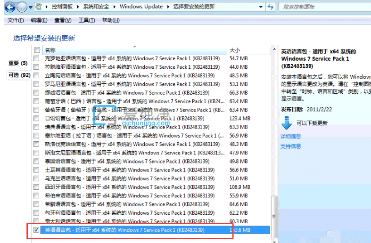
Task: Toggle the select-all checkbox in the header
Action: [x=37, y=50]
